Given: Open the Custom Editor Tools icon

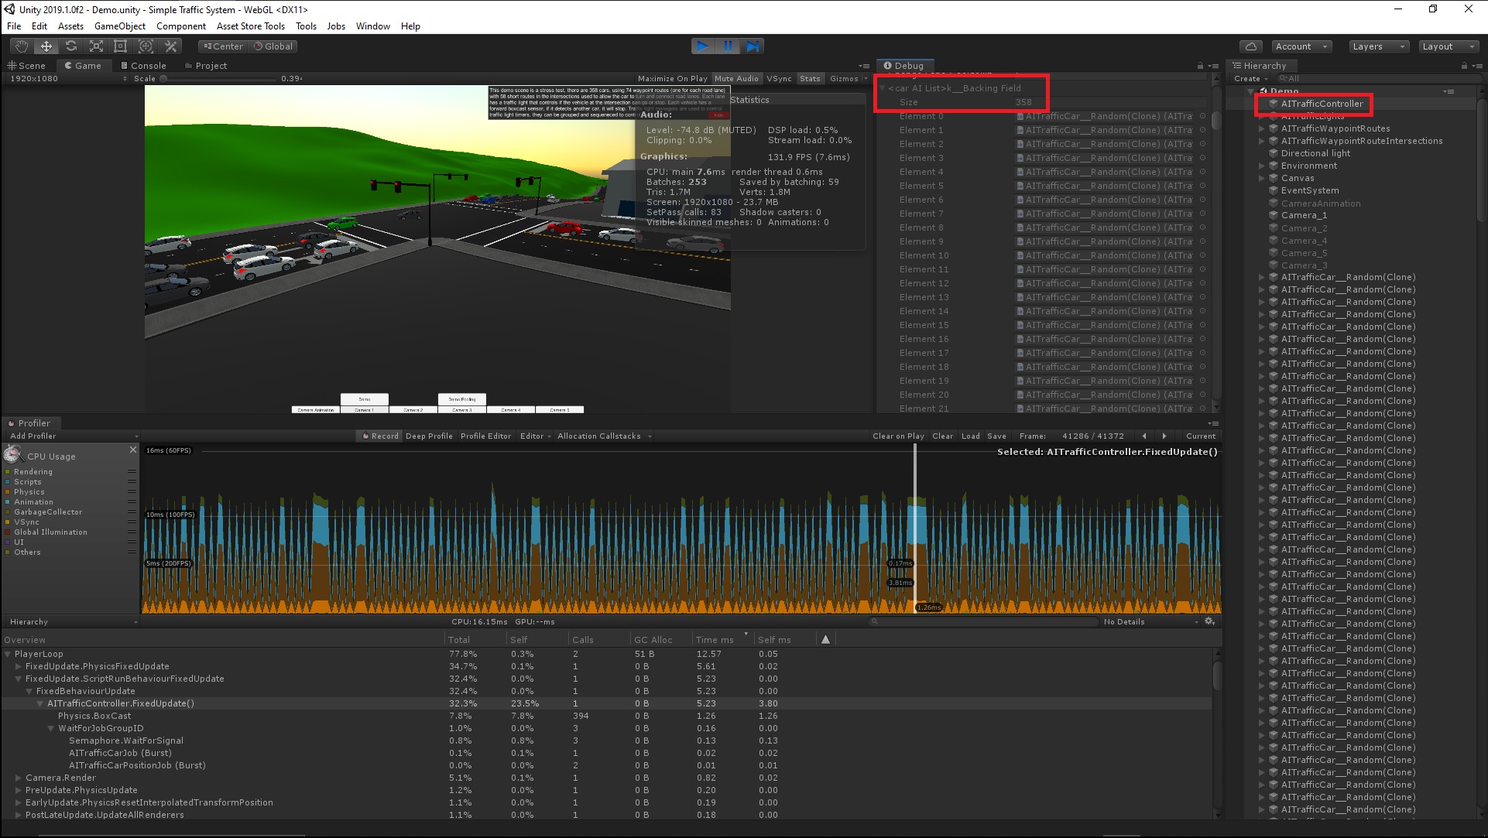Looking at the screenshot, I should (x=170, y=46).
